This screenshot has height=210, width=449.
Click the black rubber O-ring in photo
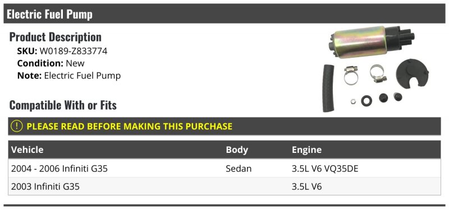(x=366, y=101)
